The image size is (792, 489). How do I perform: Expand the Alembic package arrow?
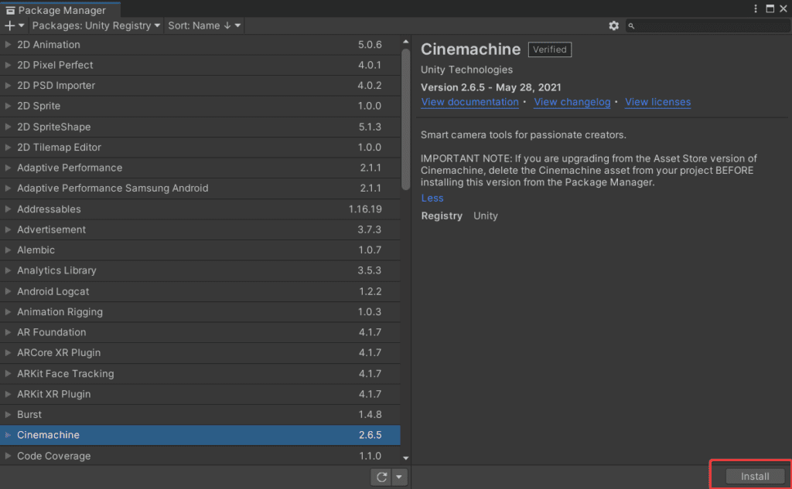pos(8,250)
